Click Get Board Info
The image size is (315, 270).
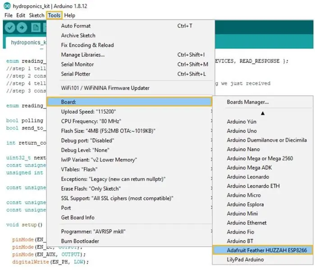point(130,218)
